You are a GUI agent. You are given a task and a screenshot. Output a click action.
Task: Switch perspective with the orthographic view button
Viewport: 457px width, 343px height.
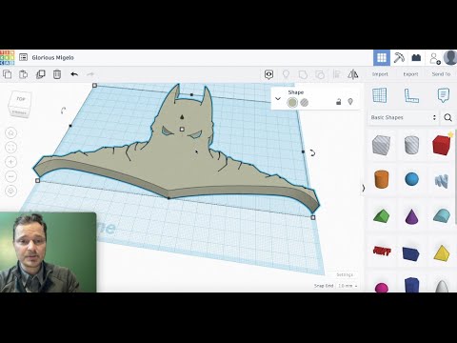click(x=11, y=191)
